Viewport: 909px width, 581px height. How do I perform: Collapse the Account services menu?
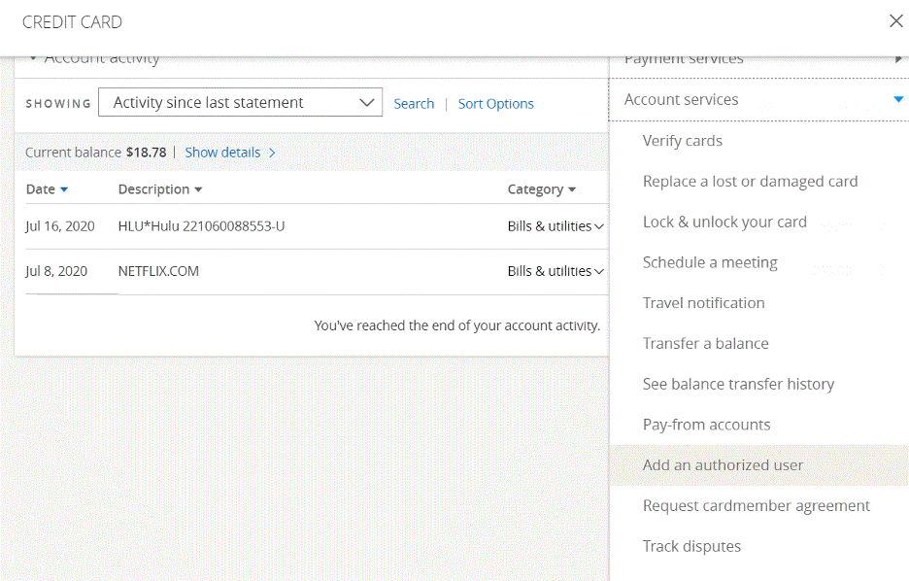898,100
